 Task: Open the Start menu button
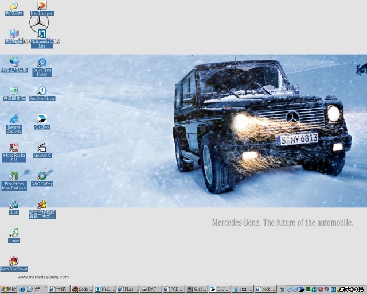click(x=9, y=289)
